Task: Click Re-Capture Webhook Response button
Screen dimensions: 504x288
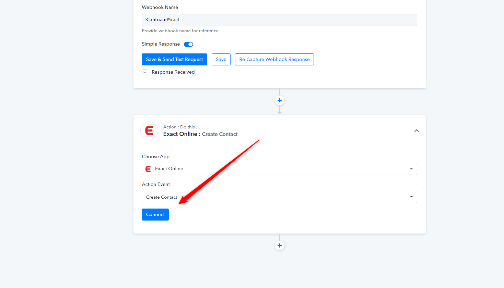Action: click(x=274, y=59)
